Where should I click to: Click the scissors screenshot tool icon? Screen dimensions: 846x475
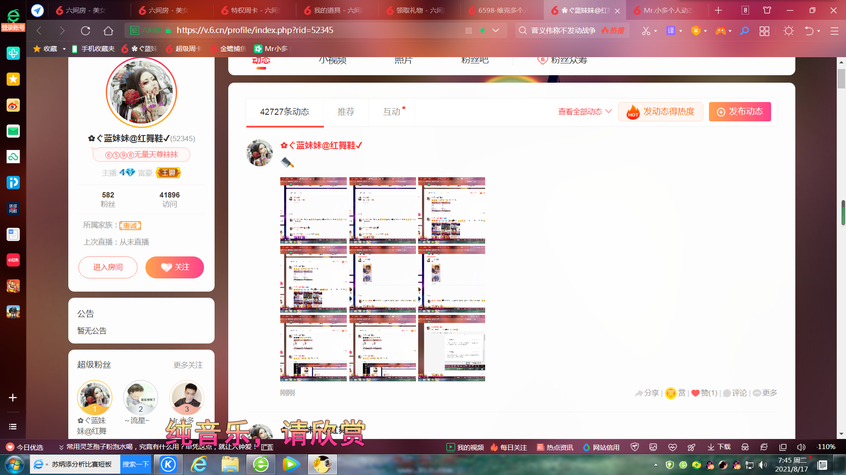tap(646, 31)
